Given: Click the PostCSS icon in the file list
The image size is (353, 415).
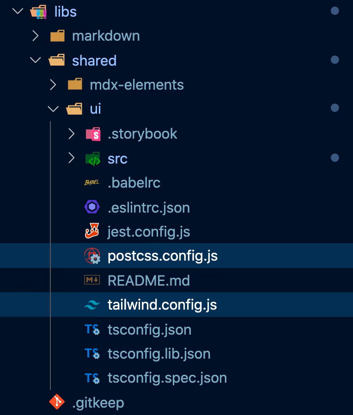Looking at the screenshot, I should [x=92, y=256].
